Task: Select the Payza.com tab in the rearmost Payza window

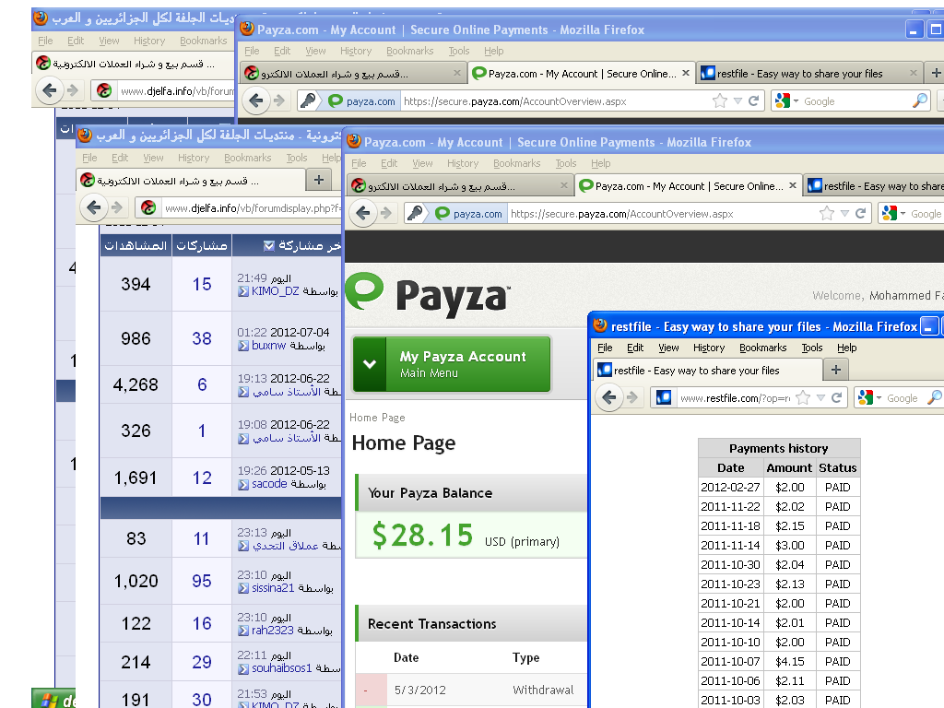Action: click(x=583, y=74)
